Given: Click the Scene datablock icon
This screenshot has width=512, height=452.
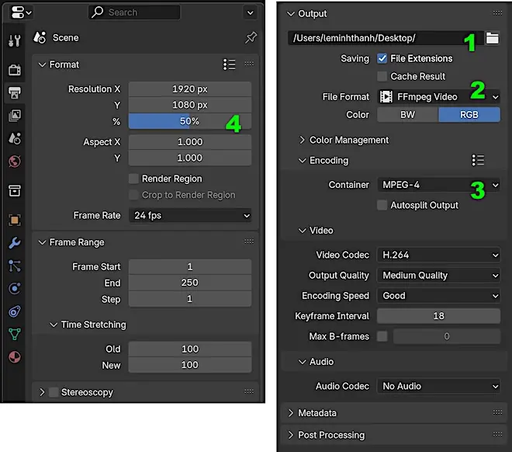Looking at the screenshot, I should (40, 37).
